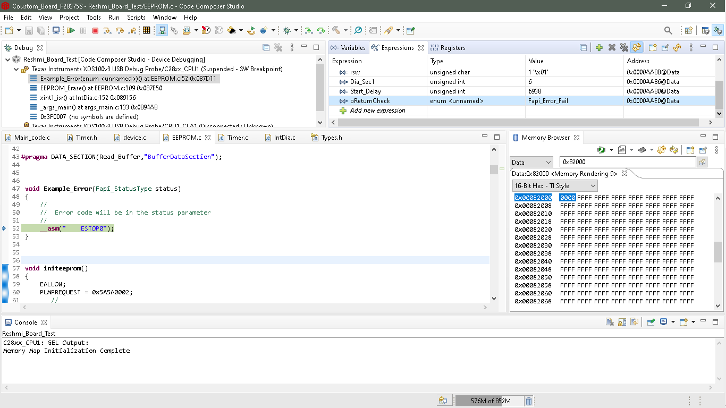Screen dimensions: 726x408
Task: Switch to the Registers tab
Action: coord(452,48)
